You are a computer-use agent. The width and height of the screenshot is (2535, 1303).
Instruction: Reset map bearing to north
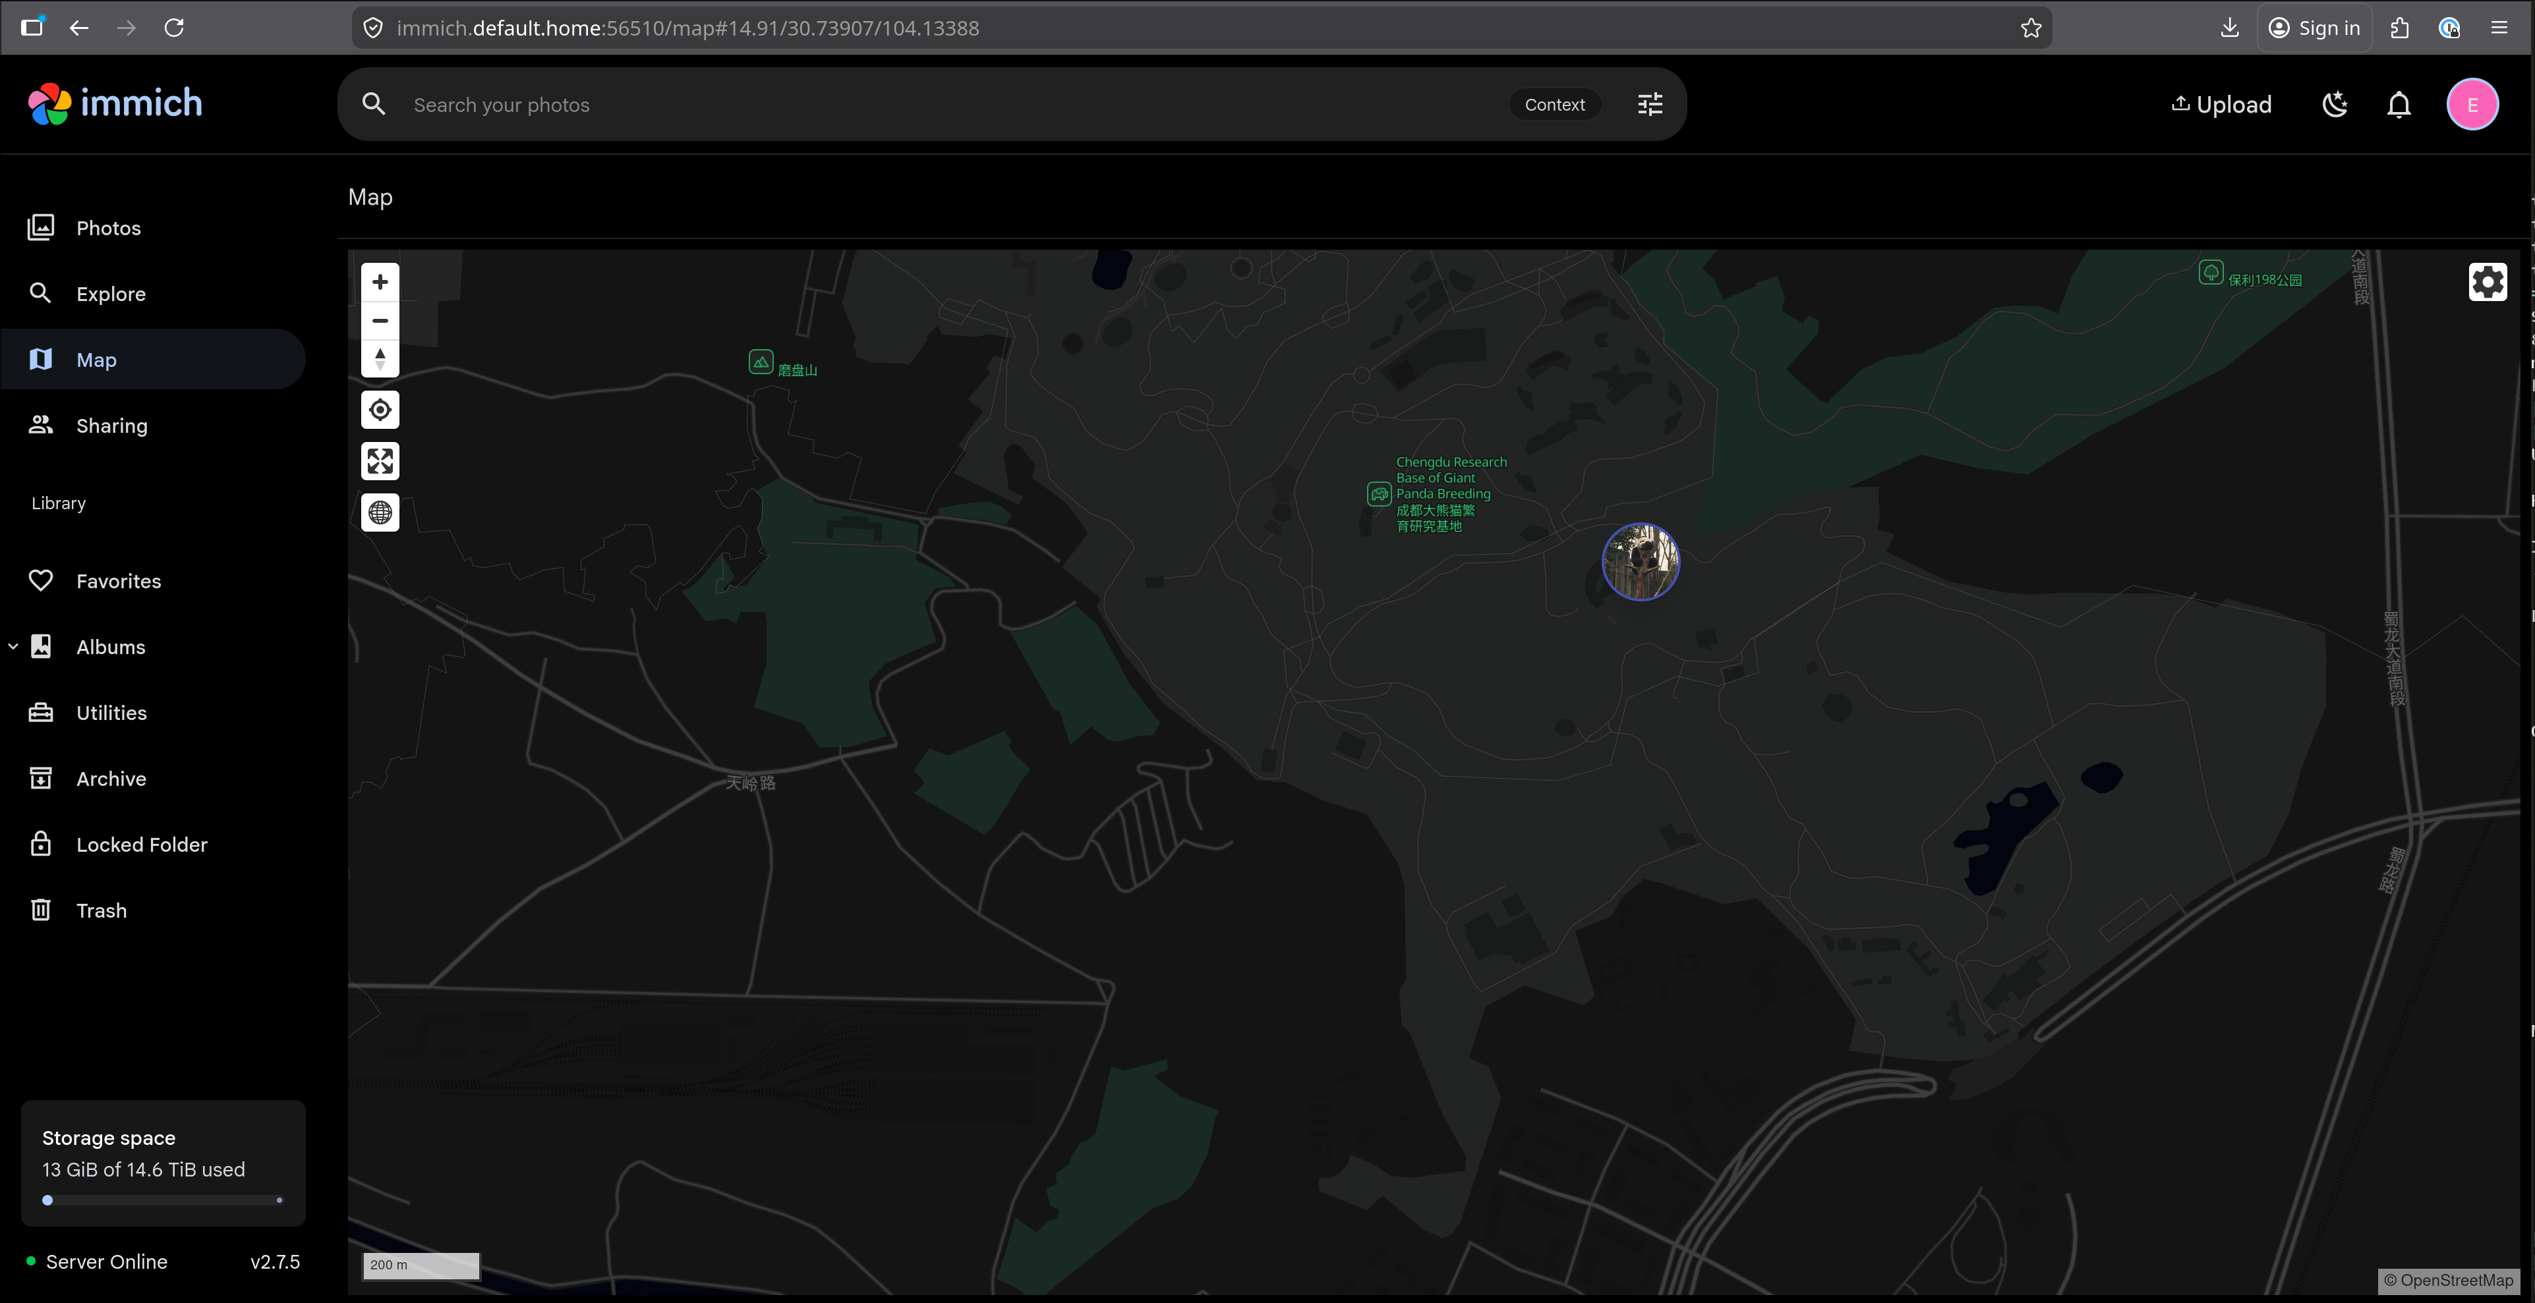tap(380, 359)
